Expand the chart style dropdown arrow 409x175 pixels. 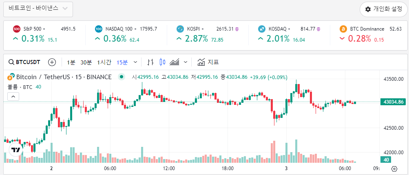pos(186,62)
